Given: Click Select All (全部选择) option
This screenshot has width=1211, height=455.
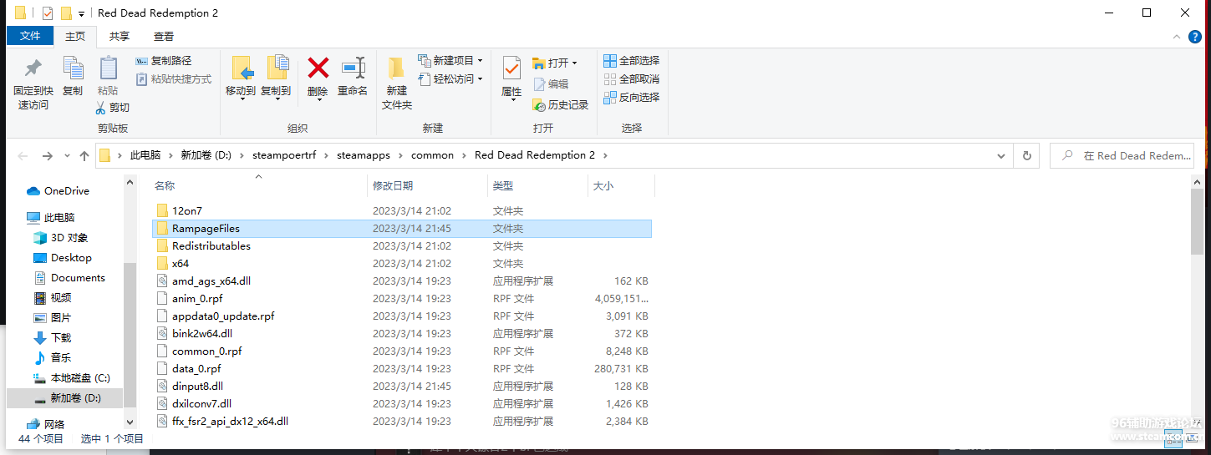Looking at the screenshot, I should 631,61.
